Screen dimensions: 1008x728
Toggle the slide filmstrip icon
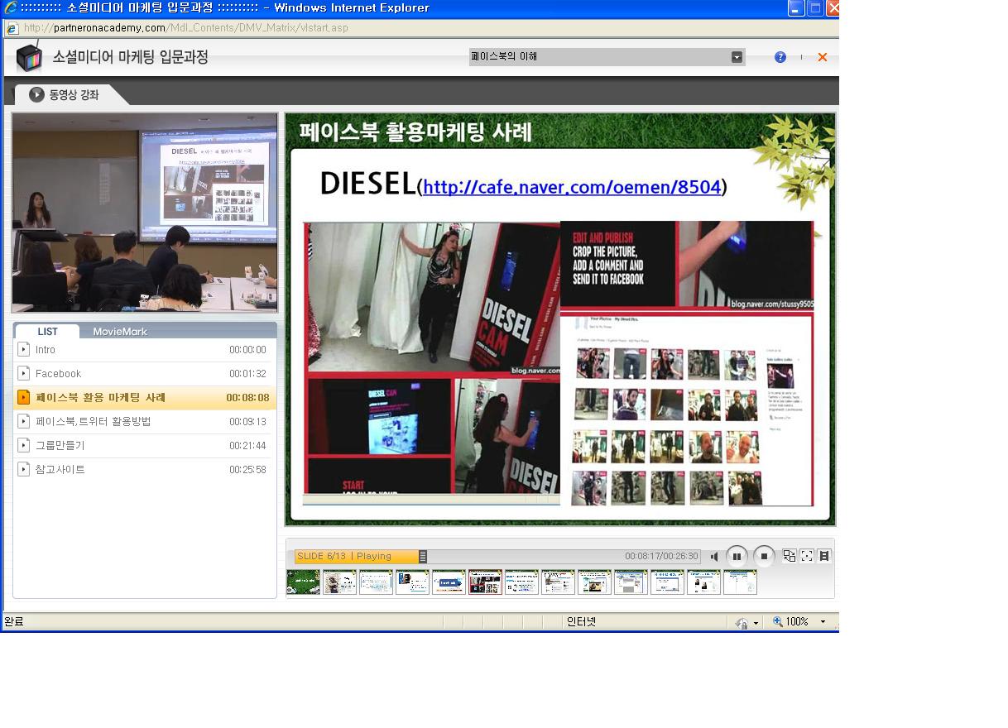(824, 556)
